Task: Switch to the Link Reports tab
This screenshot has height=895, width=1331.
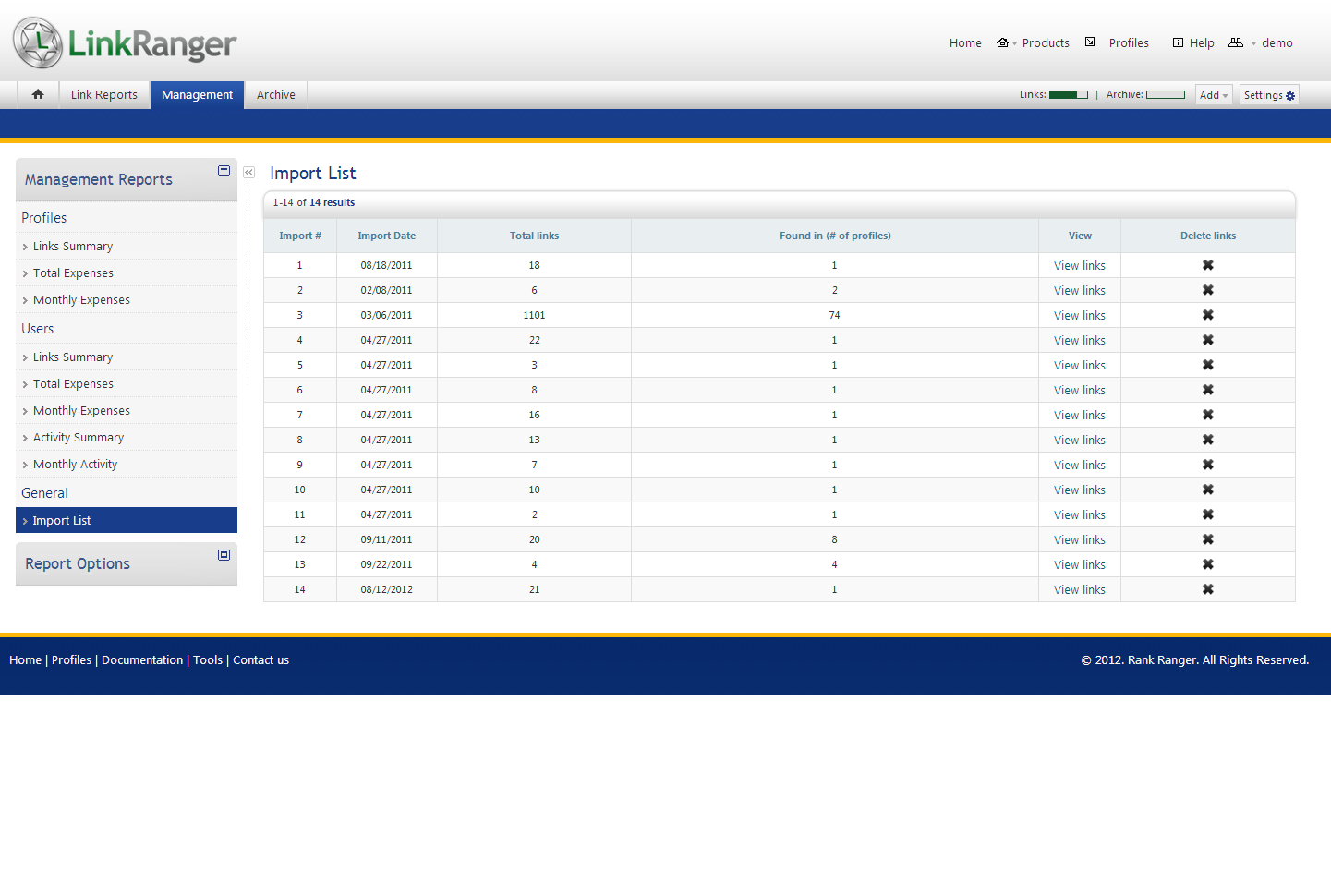Action: click(103, 95)
